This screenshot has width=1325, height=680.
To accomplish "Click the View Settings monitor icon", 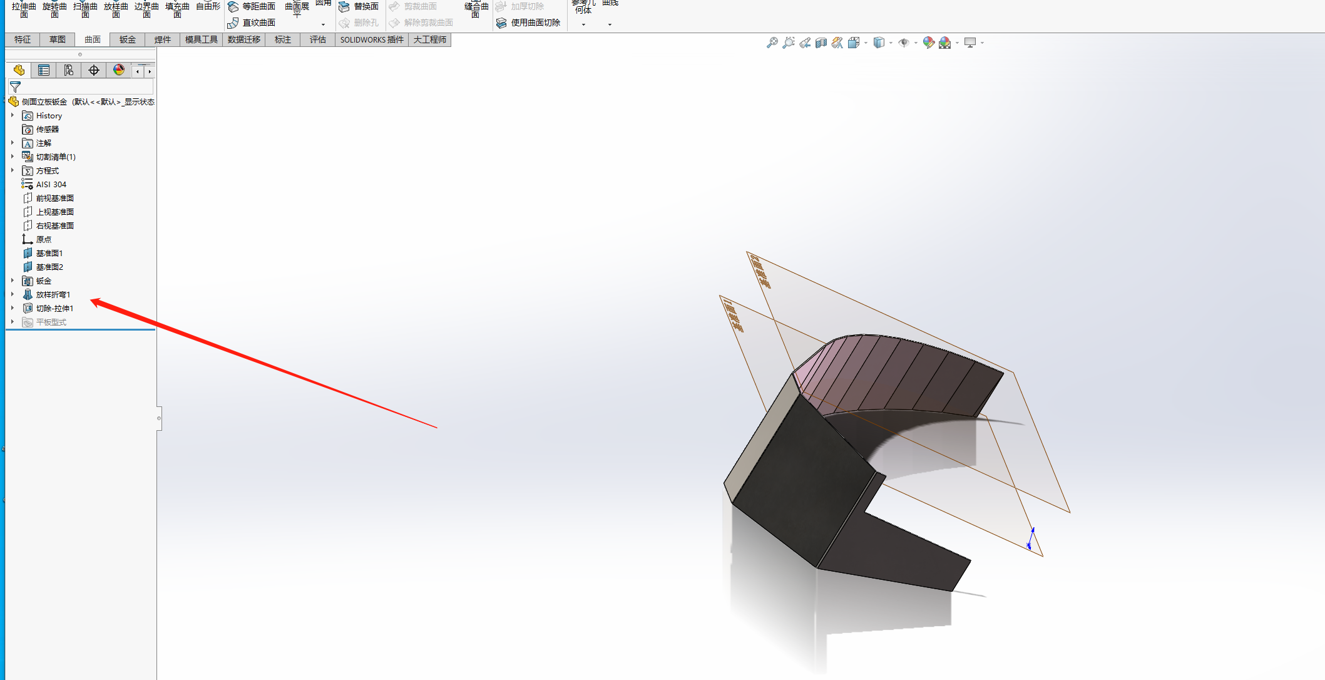I will [970, 43].
